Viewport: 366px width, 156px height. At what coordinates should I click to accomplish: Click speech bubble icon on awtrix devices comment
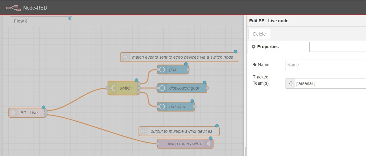click(143, 131)
